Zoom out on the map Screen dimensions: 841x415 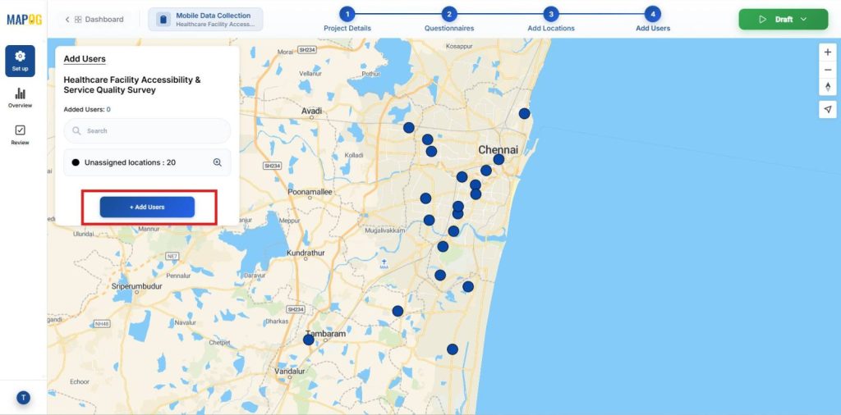827,70
